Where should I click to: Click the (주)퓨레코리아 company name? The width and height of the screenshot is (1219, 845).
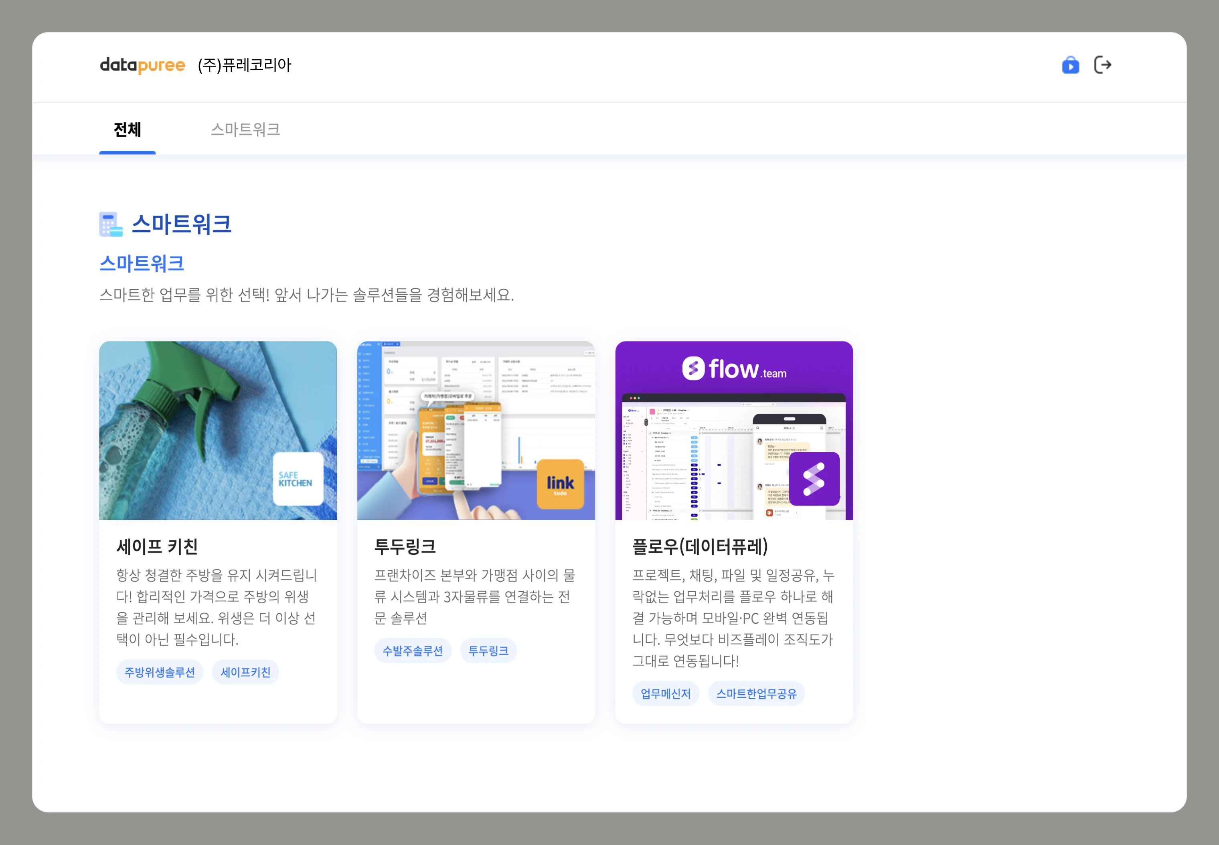point(245,65)
